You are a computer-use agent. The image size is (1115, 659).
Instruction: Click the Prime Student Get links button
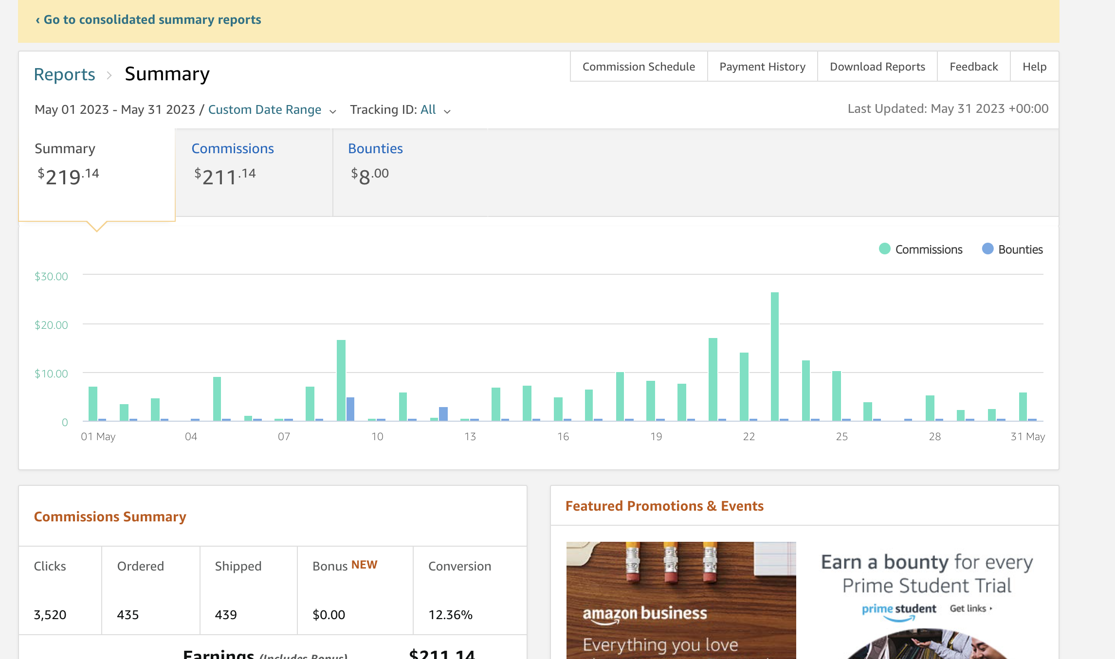tap(971, 608)
